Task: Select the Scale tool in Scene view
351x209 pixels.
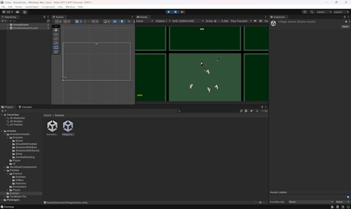Action: (x=56, y=43)
